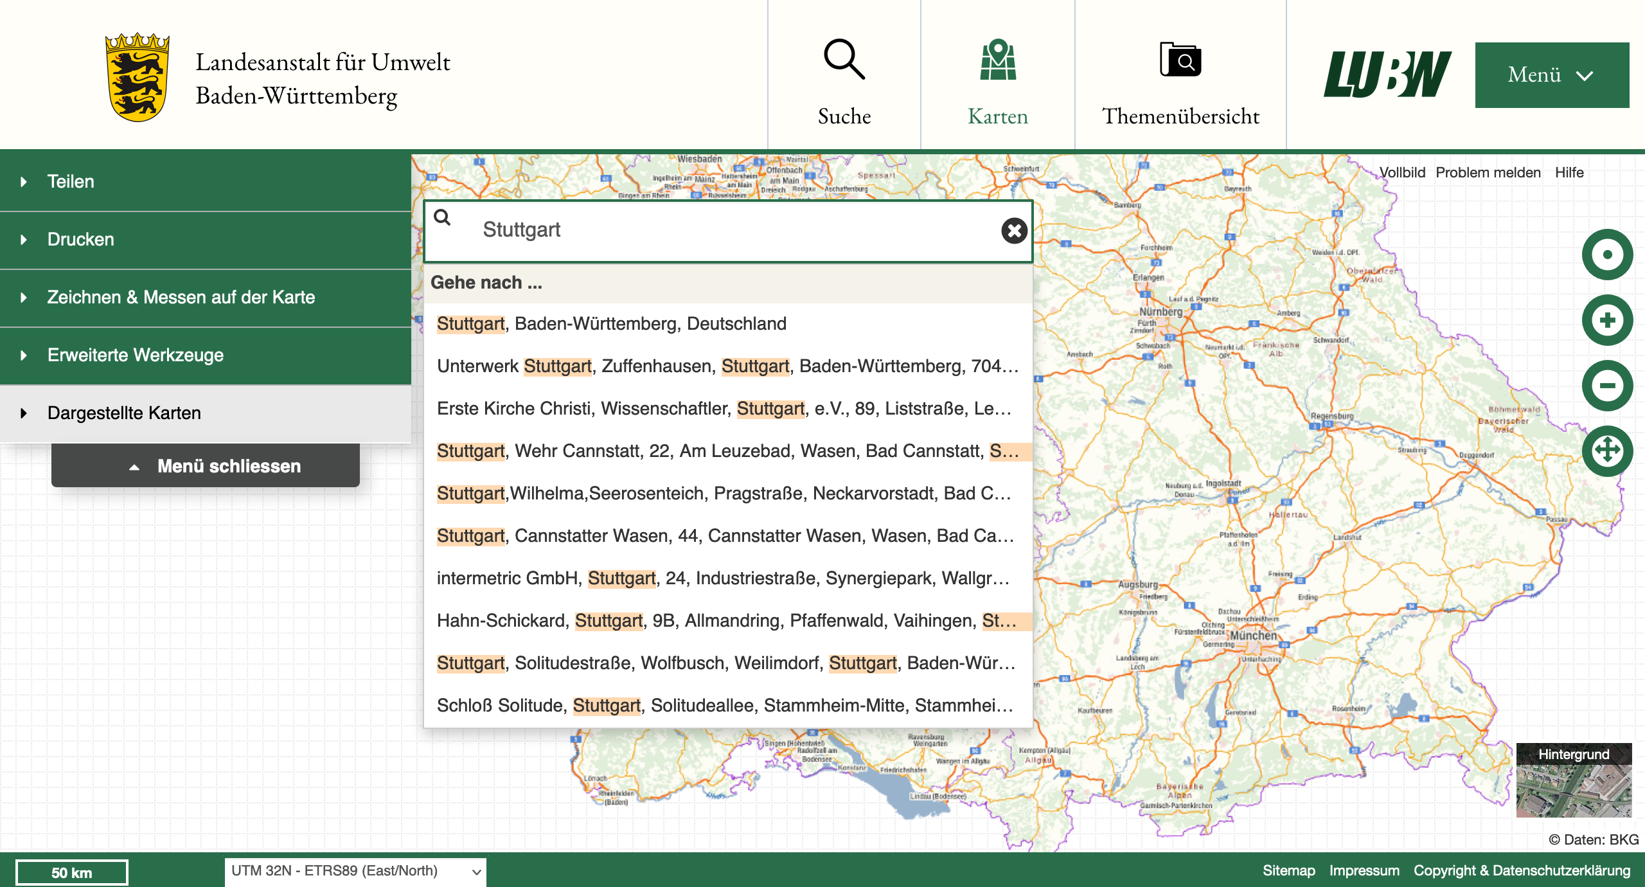
Task: Click Menü schliessen button
Action: [x=206, y=466]
